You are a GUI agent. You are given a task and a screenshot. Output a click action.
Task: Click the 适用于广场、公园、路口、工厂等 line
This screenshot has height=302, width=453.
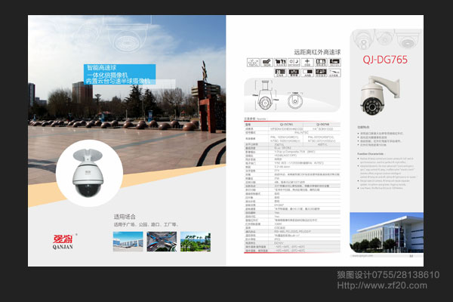[x=146, y=224]
